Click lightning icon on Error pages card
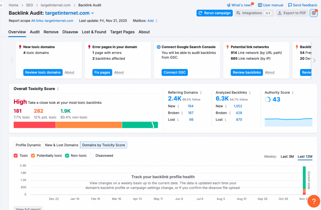The image size is (321, 210). pyautogui.click(x=89, y=47)
